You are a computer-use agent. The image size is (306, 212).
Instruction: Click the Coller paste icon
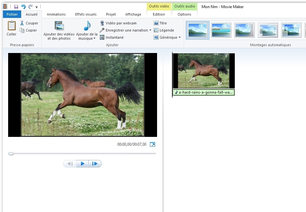coord(11,26)
